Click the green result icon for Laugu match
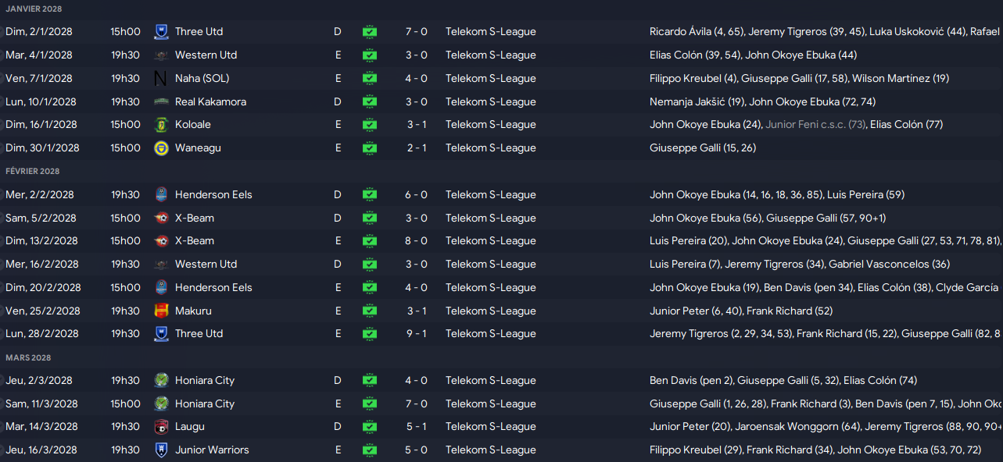 click(370, 427)
